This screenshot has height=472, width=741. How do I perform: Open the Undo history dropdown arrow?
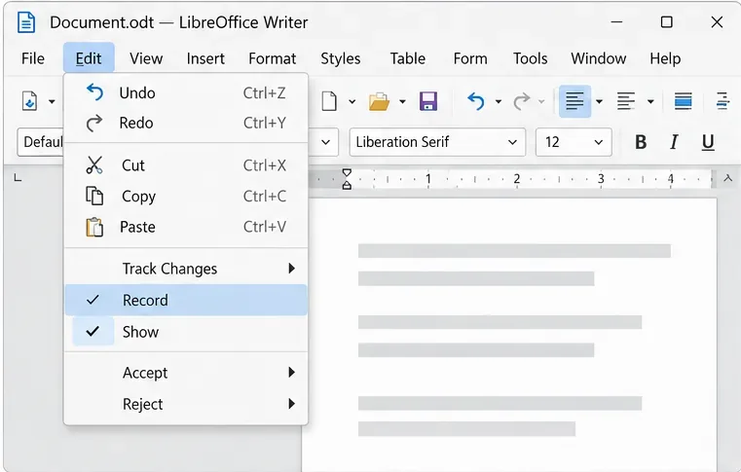(x=499, y=101)
